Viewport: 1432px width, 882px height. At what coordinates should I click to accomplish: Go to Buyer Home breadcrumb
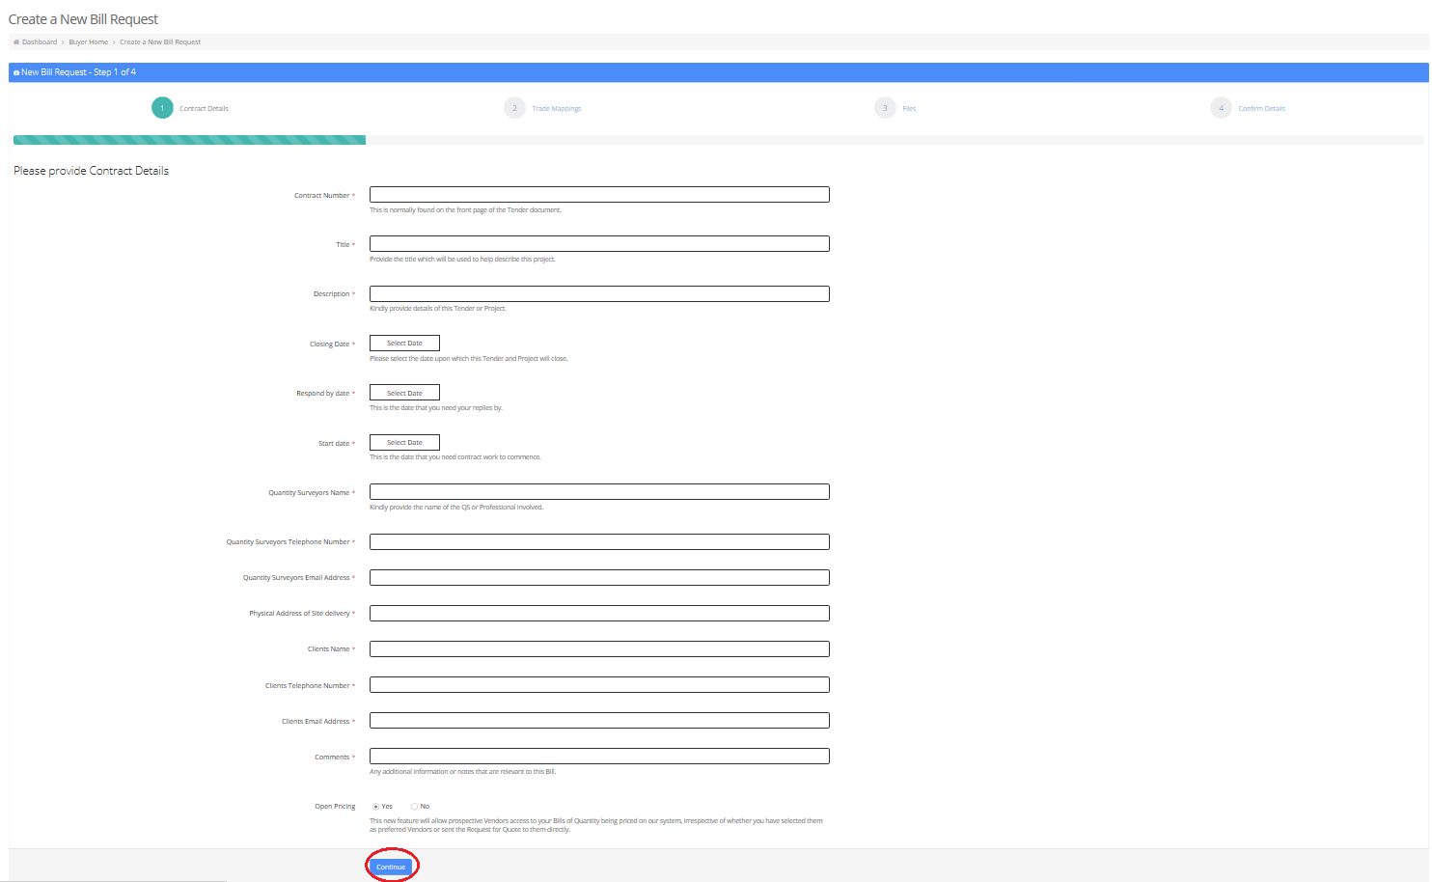(x=88, y=42)
